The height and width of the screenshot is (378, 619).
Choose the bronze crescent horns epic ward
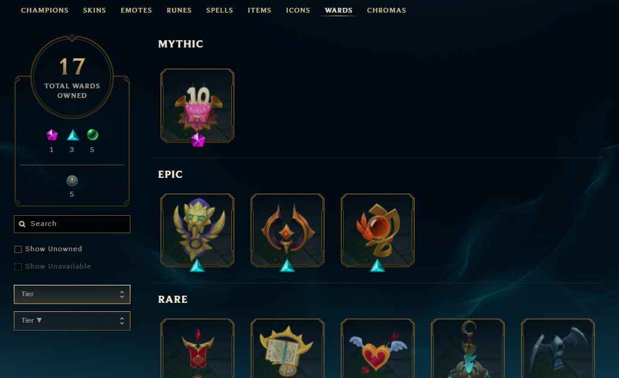[287, 230]
